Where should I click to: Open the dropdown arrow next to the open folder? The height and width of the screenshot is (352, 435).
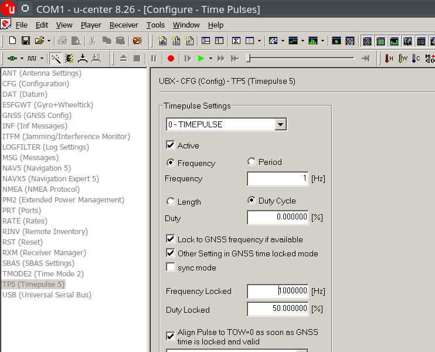pos(49,41)
